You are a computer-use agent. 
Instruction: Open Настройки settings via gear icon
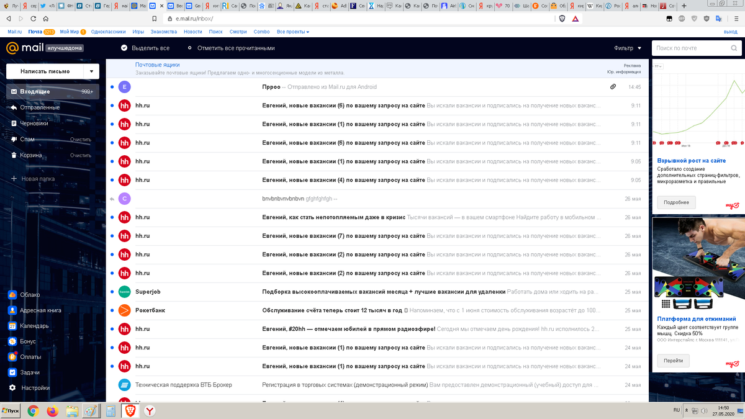tap(12, 388)
